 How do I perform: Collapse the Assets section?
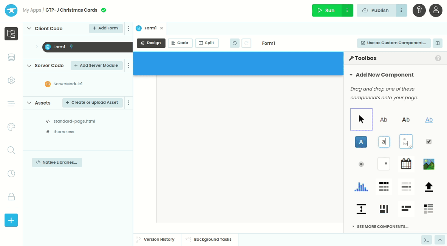pyautogui.click(x=29, y=103)
